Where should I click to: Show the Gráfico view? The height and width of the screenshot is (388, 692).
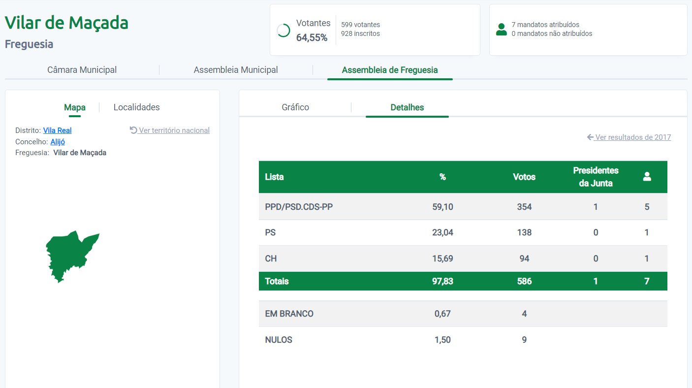(x=295, y=107)
